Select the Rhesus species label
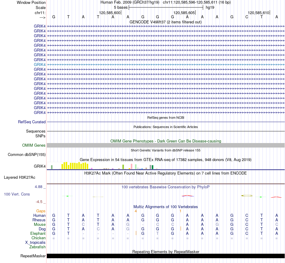Screen dimensions: 285x263 39,220
